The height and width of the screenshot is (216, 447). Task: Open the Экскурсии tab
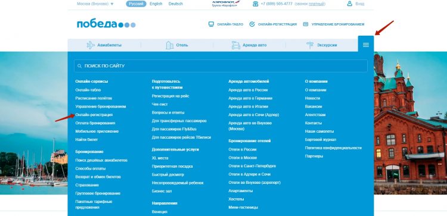[x=322, y=45]
